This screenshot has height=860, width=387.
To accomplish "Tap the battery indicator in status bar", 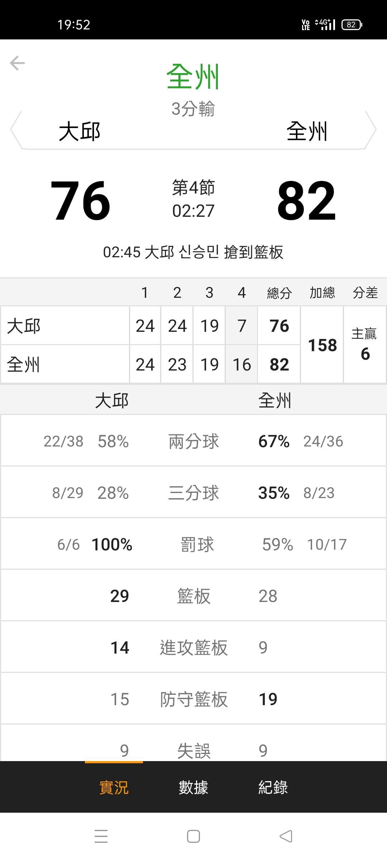I will click(352, 25).
